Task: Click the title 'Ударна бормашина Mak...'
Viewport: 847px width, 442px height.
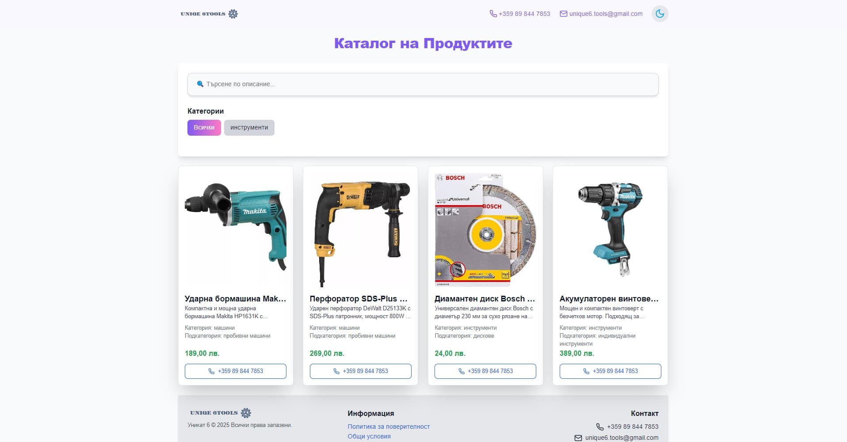Action: (x=235, y=299)
